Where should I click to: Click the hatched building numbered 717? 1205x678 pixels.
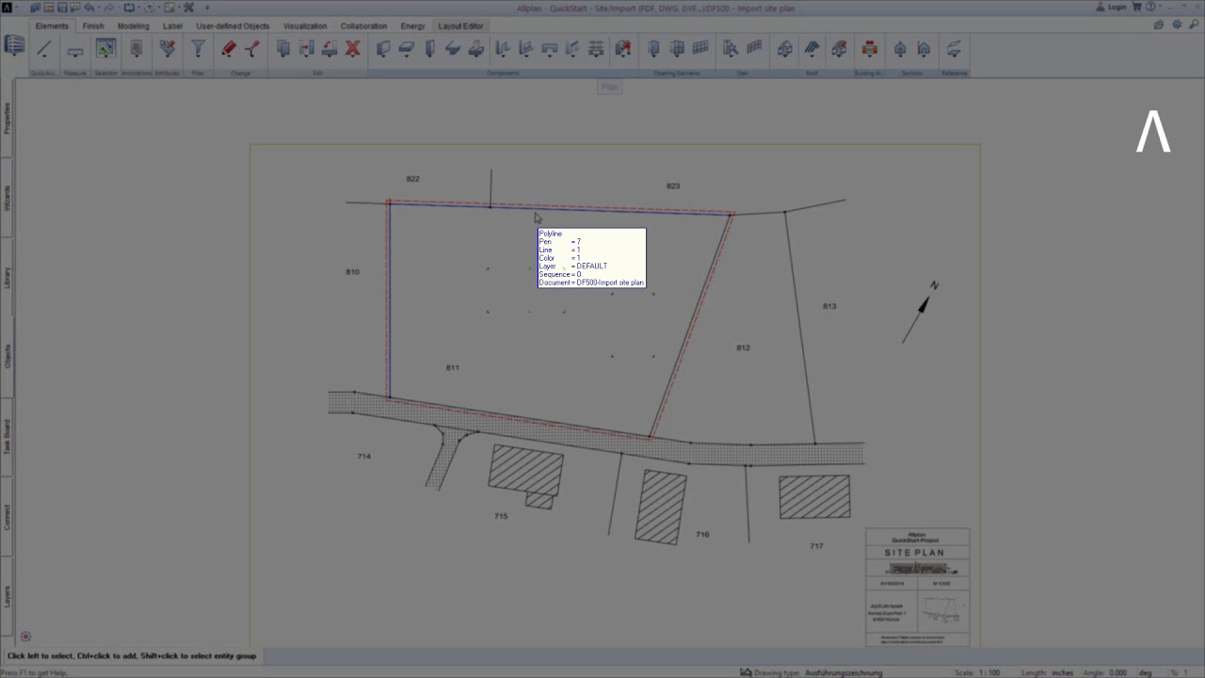coord(814,497)
